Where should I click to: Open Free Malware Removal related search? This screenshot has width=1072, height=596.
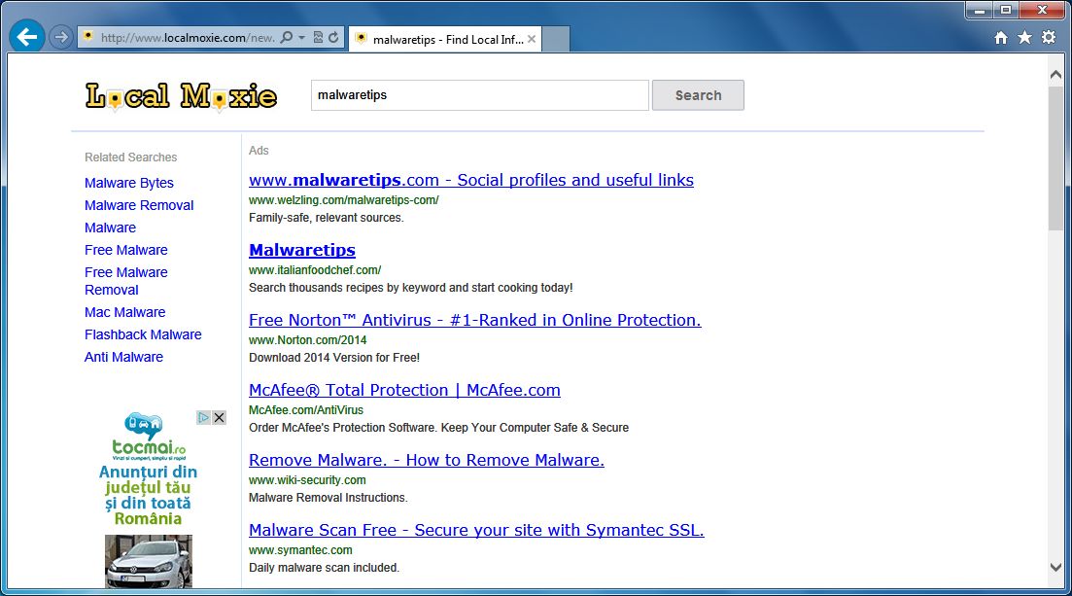125,281
